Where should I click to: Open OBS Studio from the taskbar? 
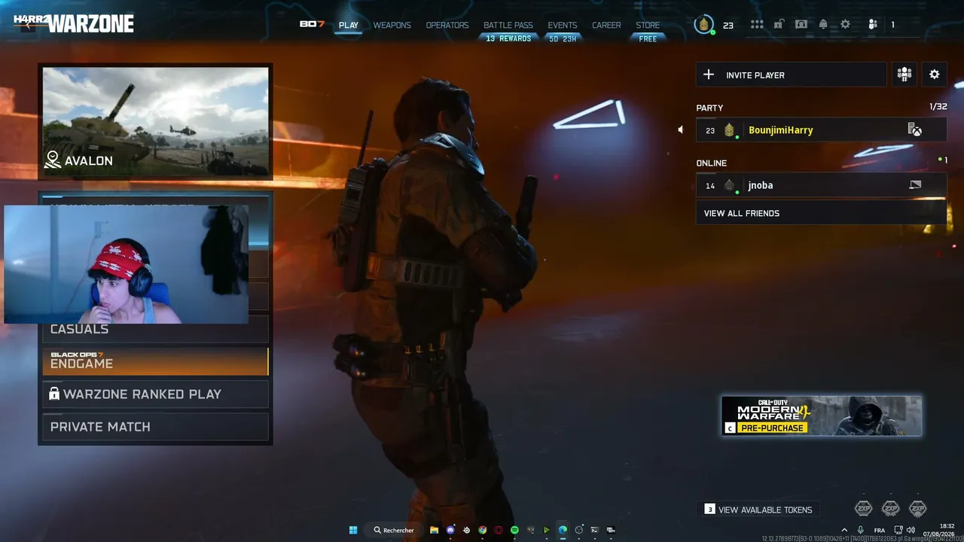coord(579,530)
